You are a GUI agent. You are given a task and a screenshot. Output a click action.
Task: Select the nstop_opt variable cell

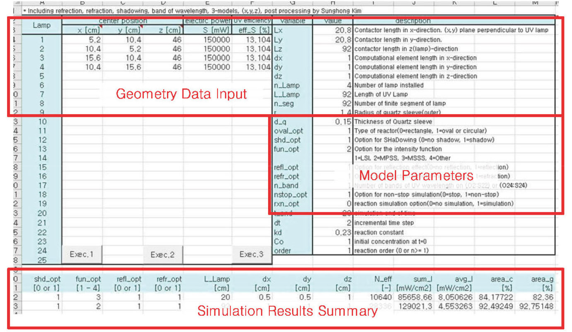292,195
